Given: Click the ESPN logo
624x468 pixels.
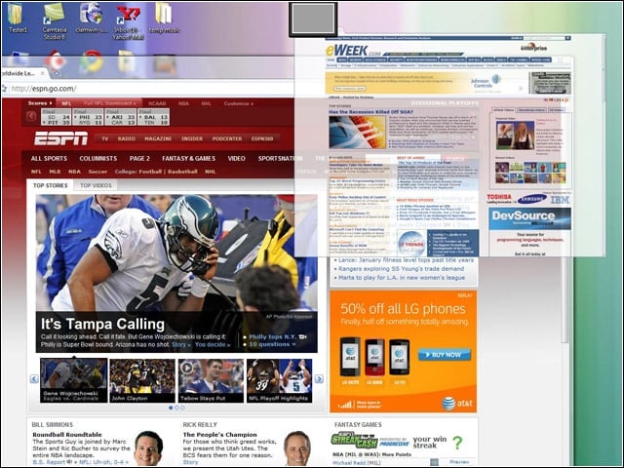Looking at the screenshot, I should point(60,138).
